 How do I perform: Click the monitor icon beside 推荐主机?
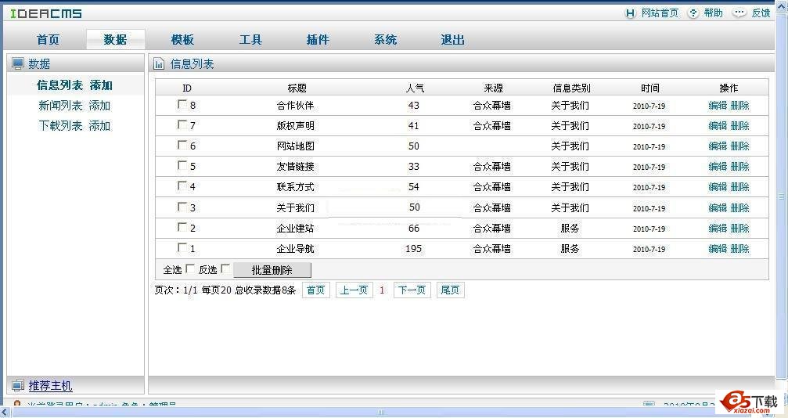[18, 386]
